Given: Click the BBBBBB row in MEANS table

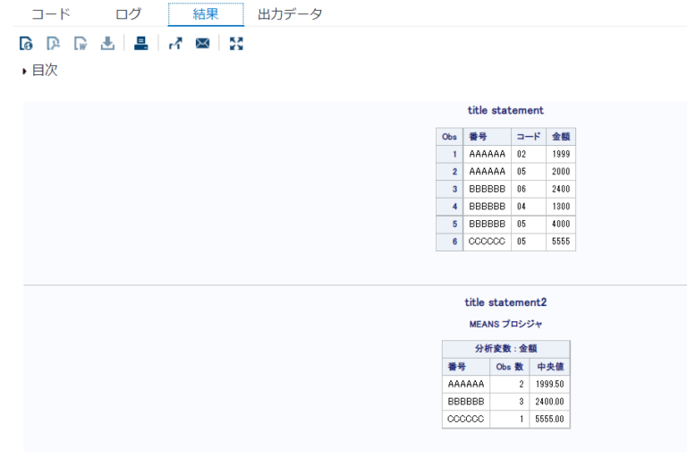Looking at the screenshot, I should 466,402.
